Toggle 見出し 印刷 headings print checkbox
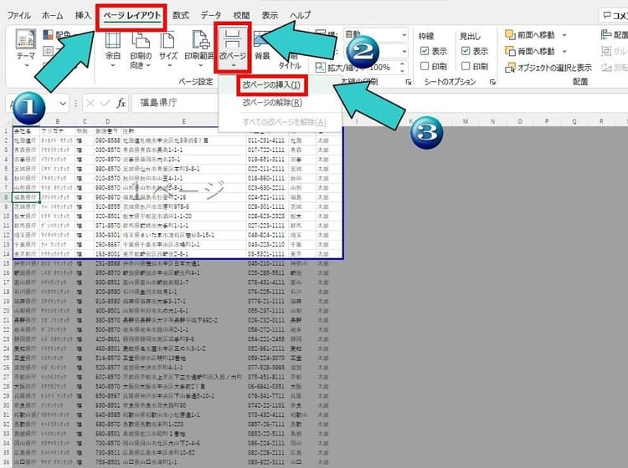628x468 pixels. point(466,66)
